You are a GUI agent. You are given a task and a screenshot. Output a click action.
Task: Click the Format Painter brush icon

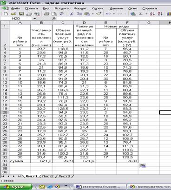pos(99,14)
